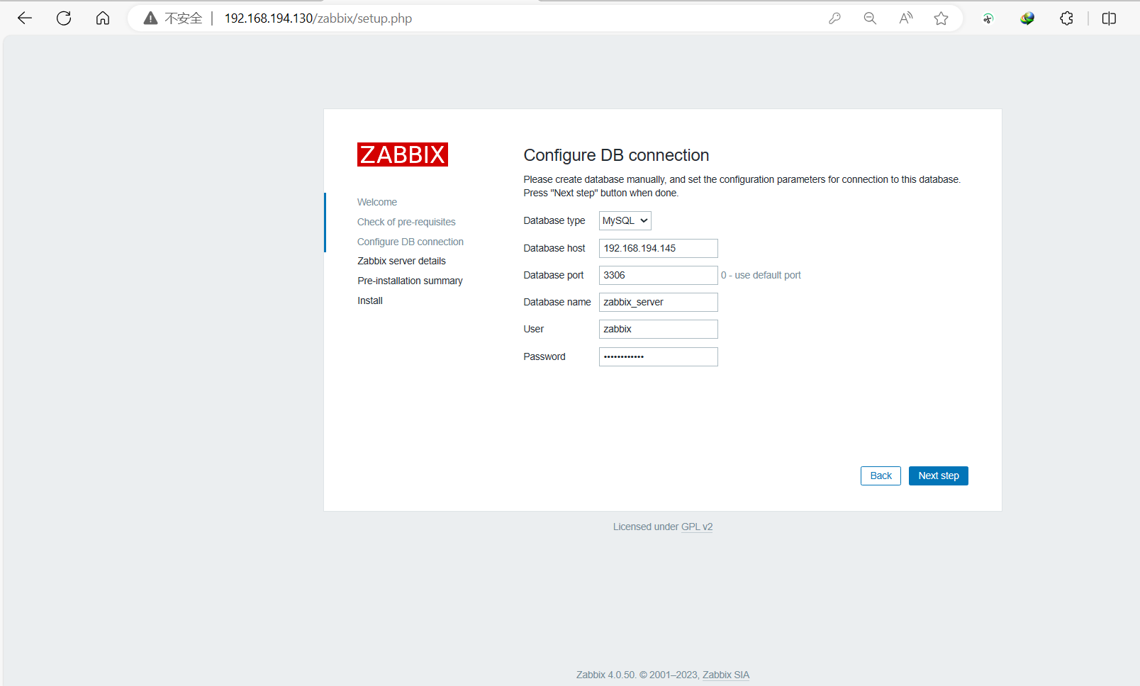Click the Back button
Viewport: 1140px width, 686px height.
tap(881, 476)
